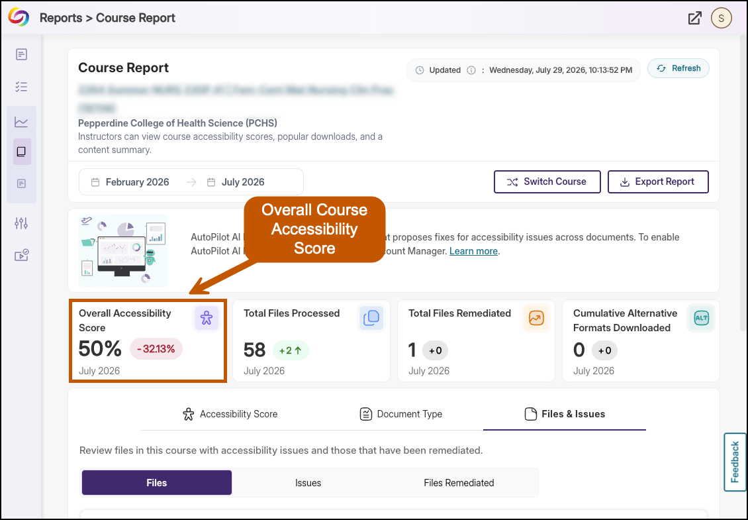Click Cumulative Alternative Formats Downloaded label
This screenshot has height=520, width=748.
coord(626,321)
